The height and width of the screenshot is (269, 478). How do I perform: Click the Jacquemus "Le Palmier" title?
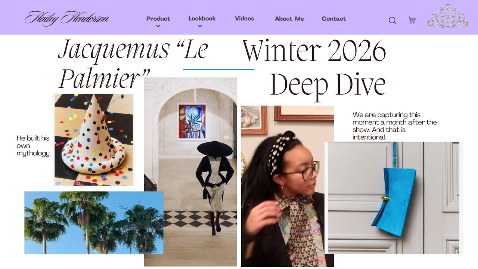tap(133, 64)
